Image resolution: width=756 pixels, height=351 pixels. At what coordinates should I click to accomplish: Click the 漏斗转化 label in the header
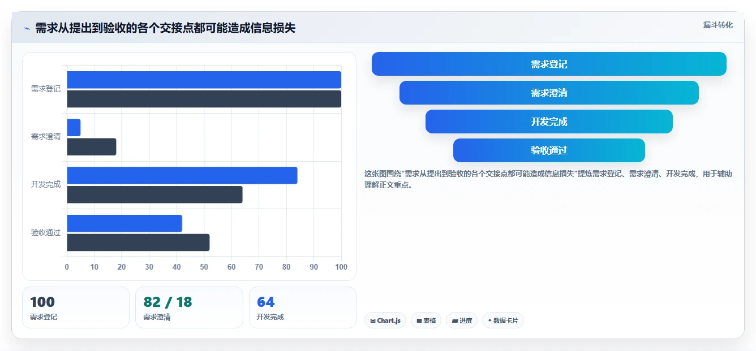[x=718, y=25]
